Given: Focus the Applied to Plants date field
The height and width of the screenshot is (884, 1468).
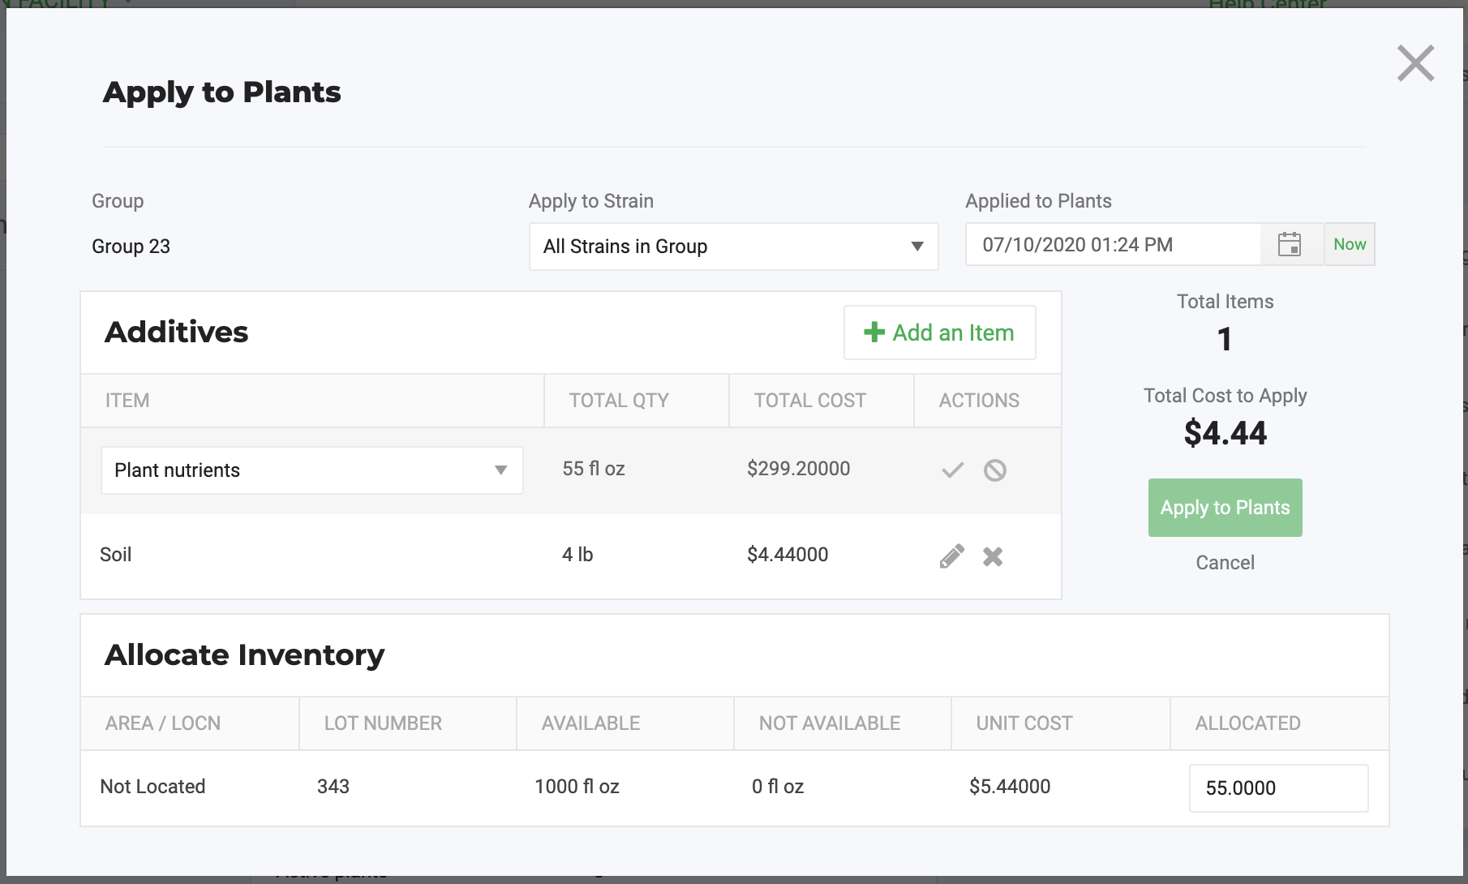Looking at the screenshot, I should pos(1113,244).
